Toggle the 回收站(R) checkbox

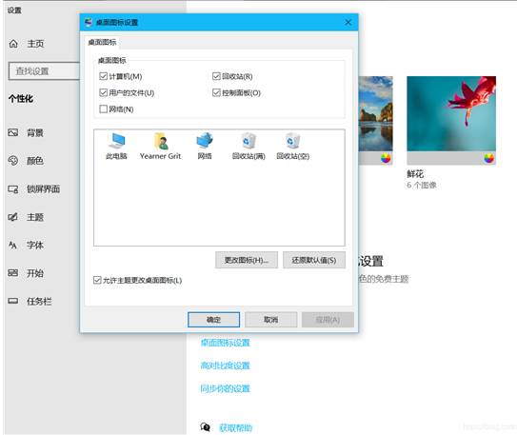pyautogui.click(x=216, y=76)
